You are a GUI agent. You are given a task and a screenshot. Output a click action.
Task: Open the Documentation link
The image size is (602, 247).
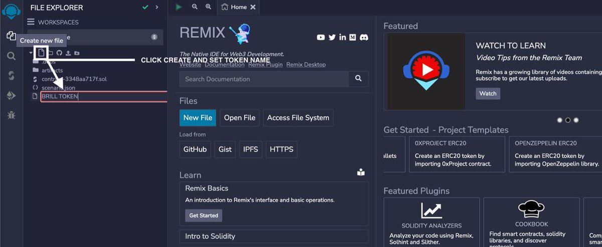point(224,64)
